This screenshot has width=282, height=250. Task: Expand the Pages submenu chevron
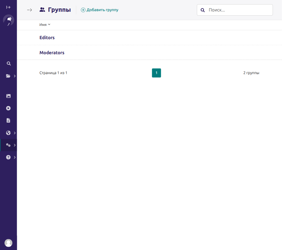15,76
